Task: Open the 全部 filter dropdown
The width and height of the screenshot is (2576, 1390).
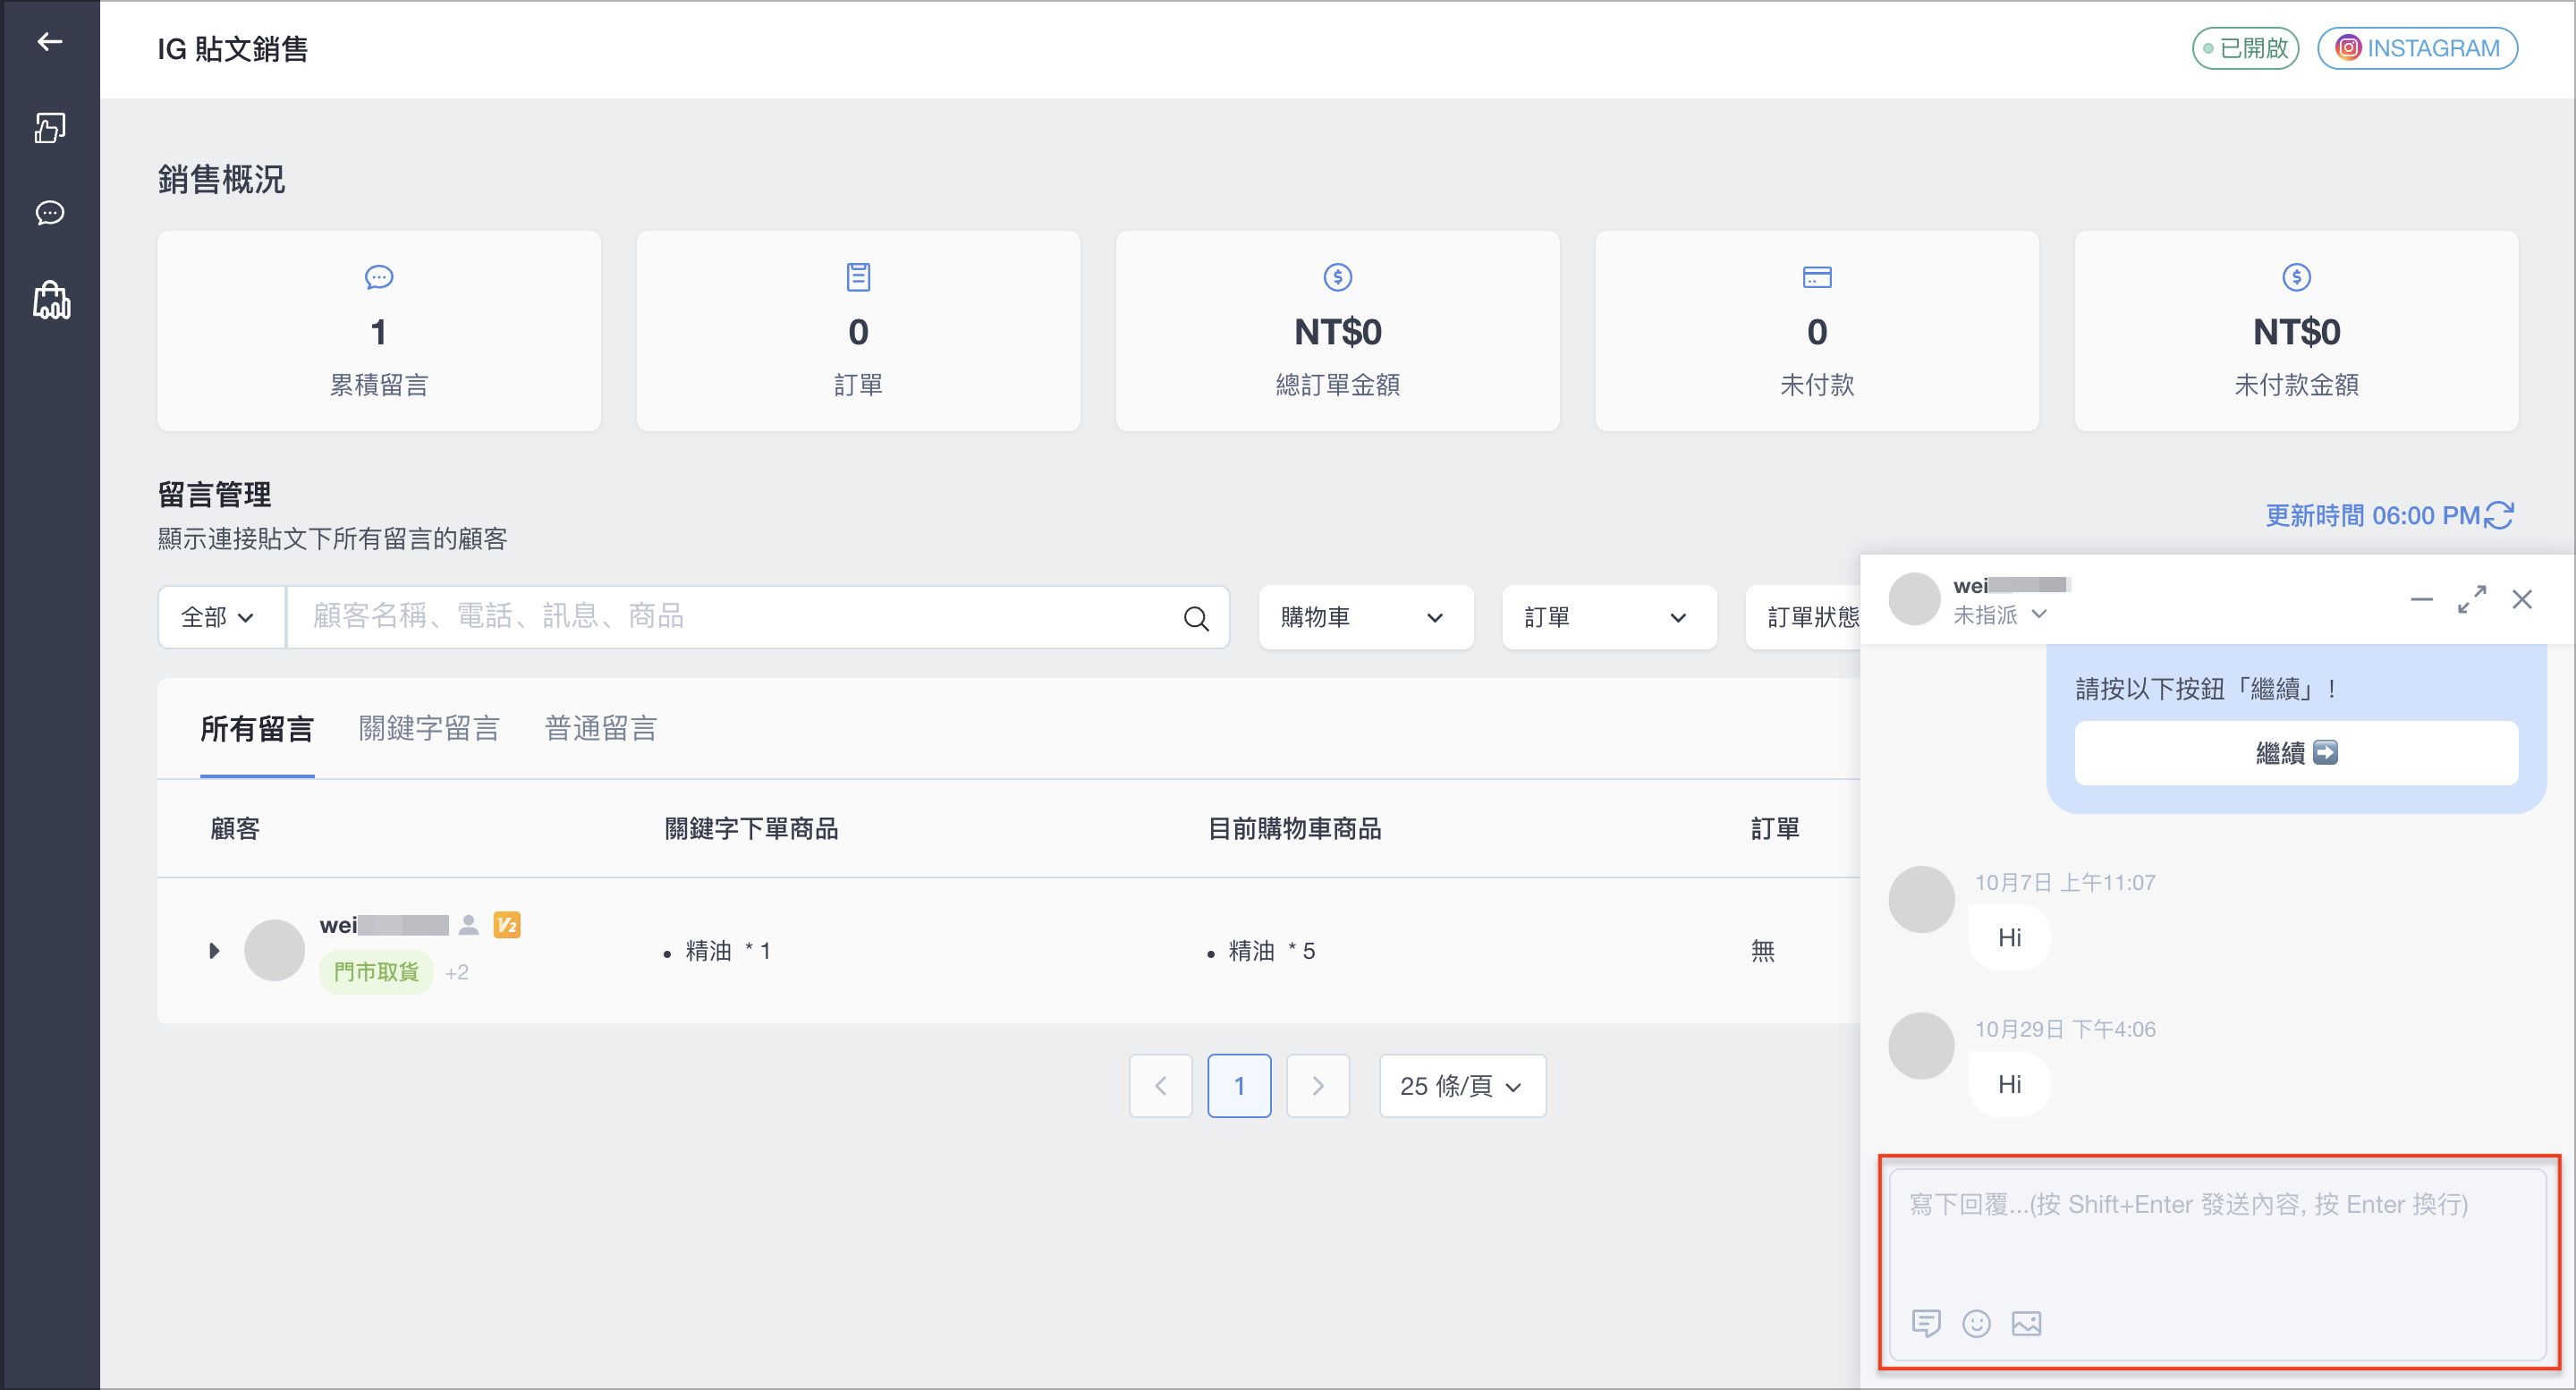Action: click(x=221, y=617)
